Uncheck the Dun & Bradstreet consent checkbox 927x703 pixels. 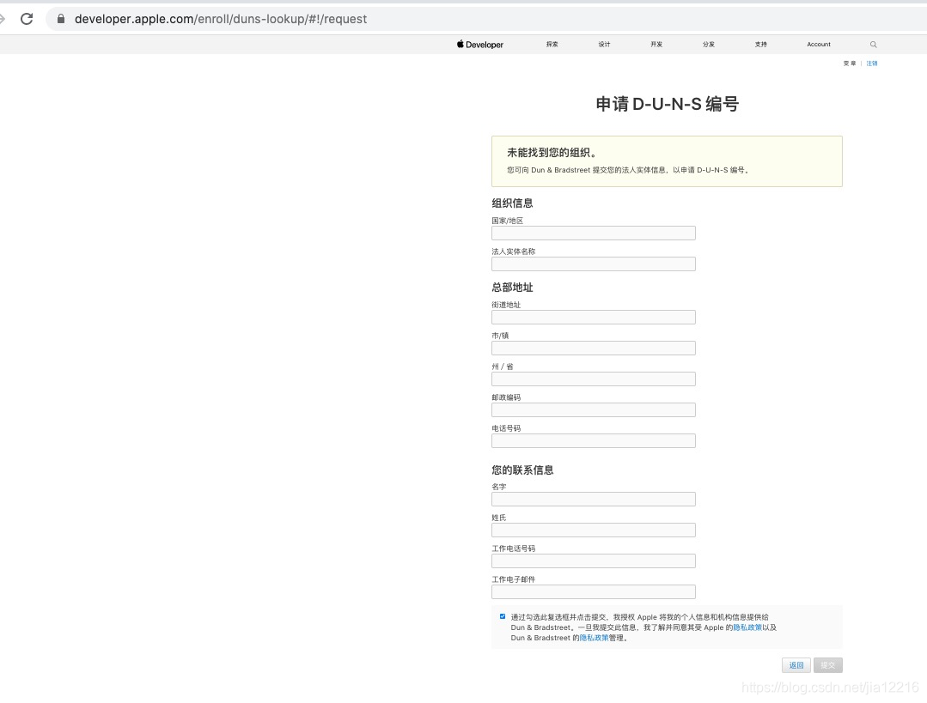[503, 615]
